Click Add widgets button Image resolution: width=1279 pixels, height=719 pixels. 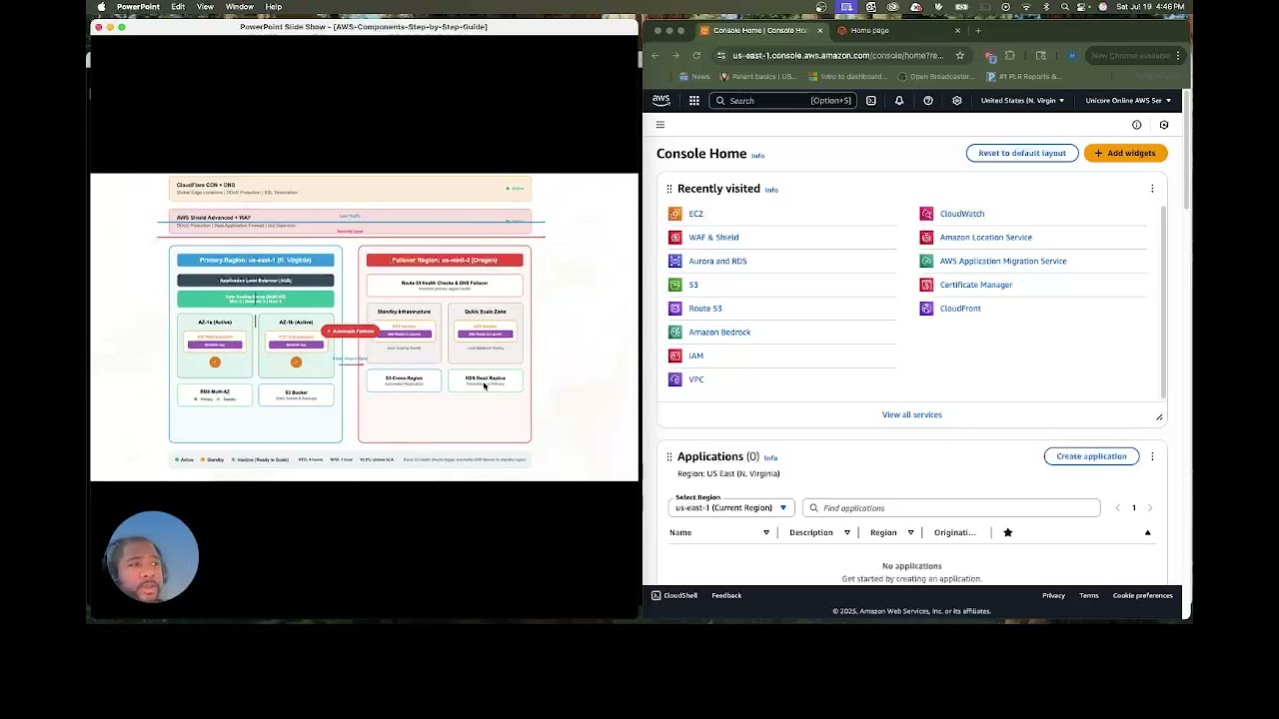1125,153
